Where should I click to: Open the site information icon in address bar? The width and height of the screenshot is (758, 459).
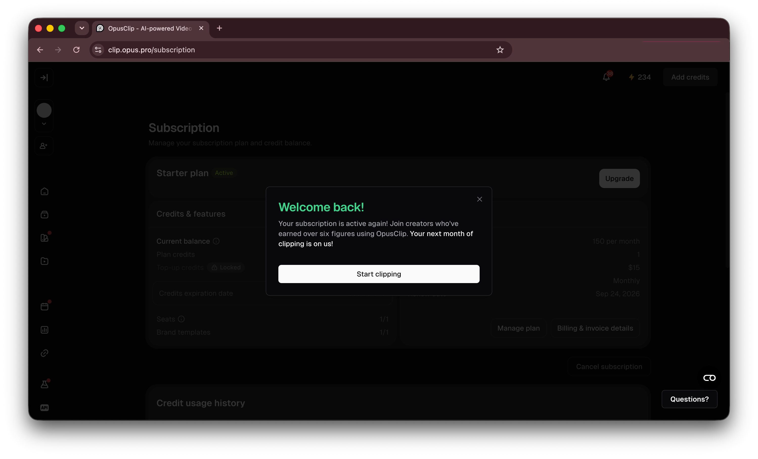coord(98,50)
